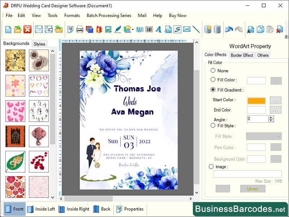Select the Barcode tool in the toolbar
The width and height of the screenshot is (289, 217).
tap(149, 29)
